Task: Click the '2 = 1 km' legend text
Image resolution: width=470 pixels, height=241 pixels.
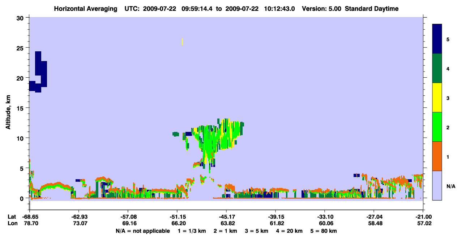Action: point(225,231)
